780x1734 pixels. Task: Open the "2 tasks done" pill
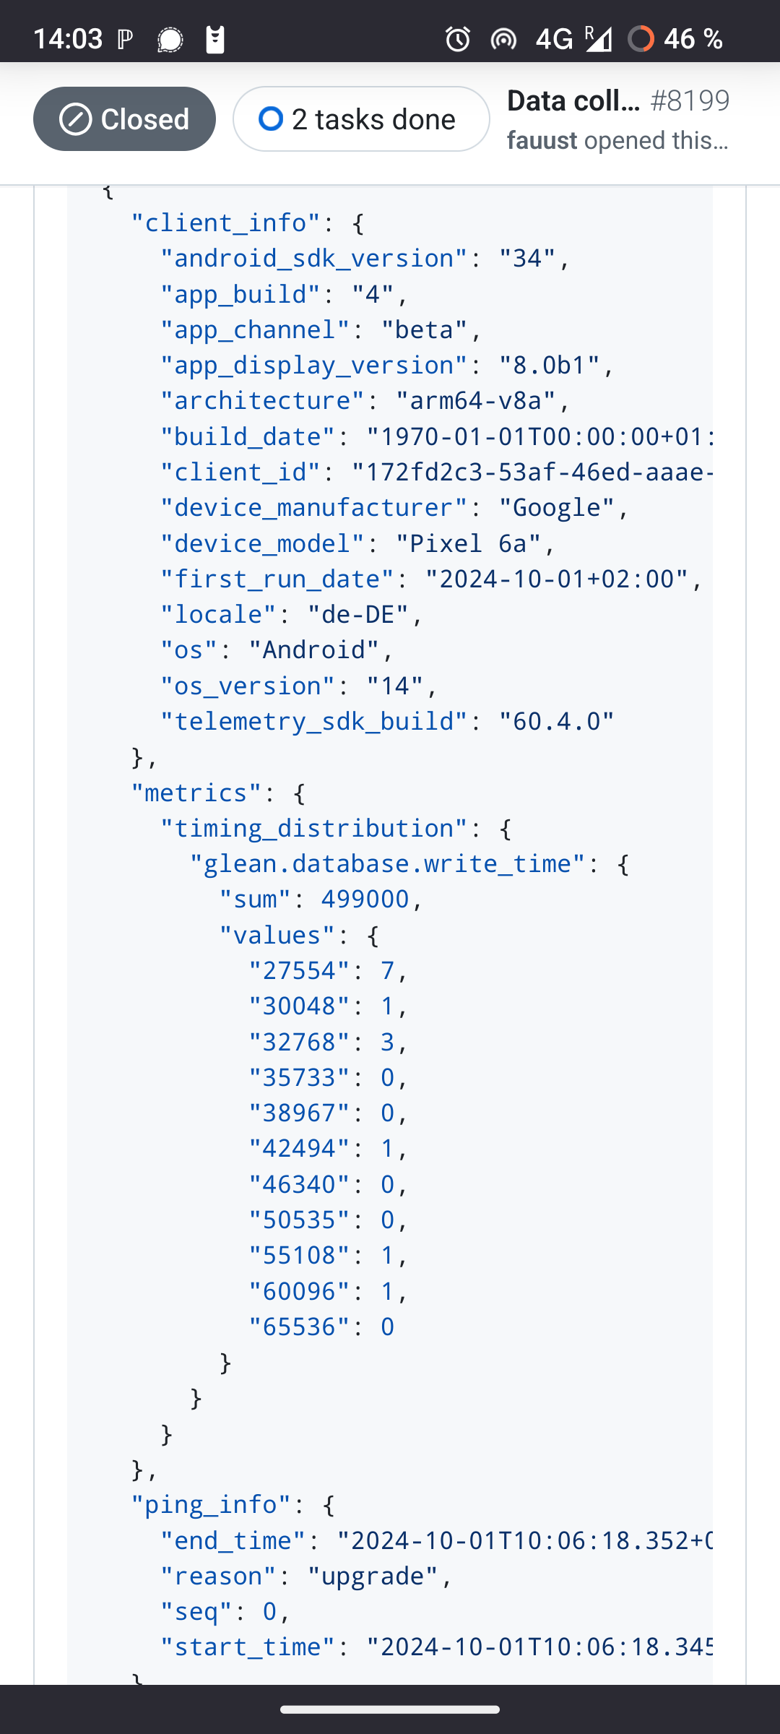[361, 119]
